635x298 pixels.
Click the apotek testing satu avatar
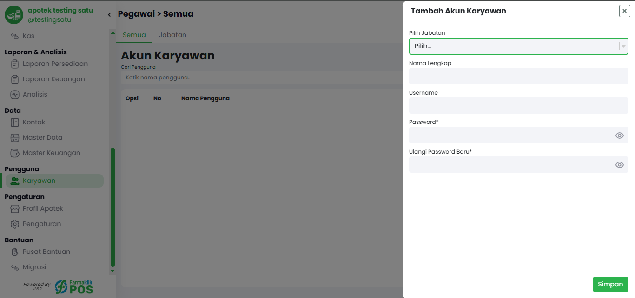click(x=14, y=15)
